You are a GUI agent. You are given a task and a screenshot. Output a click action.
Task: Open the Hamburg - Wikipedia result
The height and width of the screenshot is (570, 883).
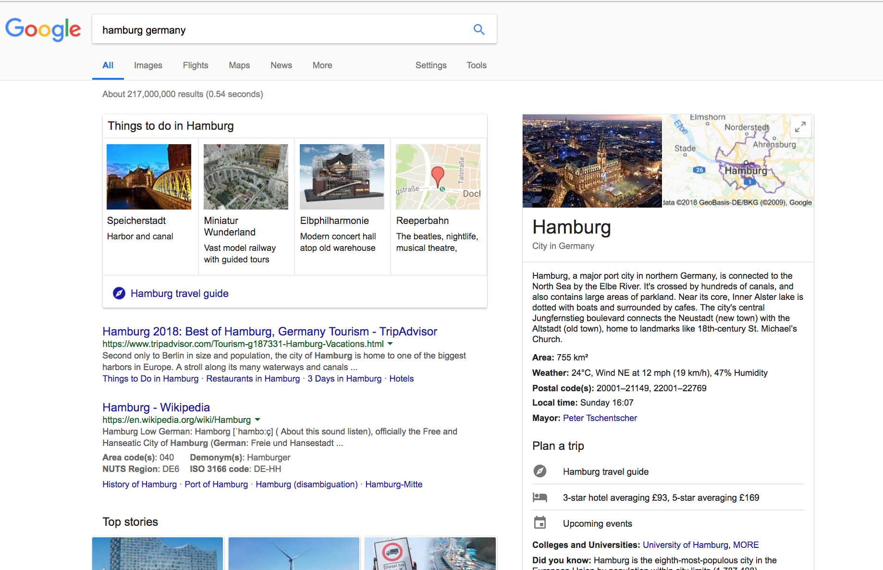pos(156,407)
